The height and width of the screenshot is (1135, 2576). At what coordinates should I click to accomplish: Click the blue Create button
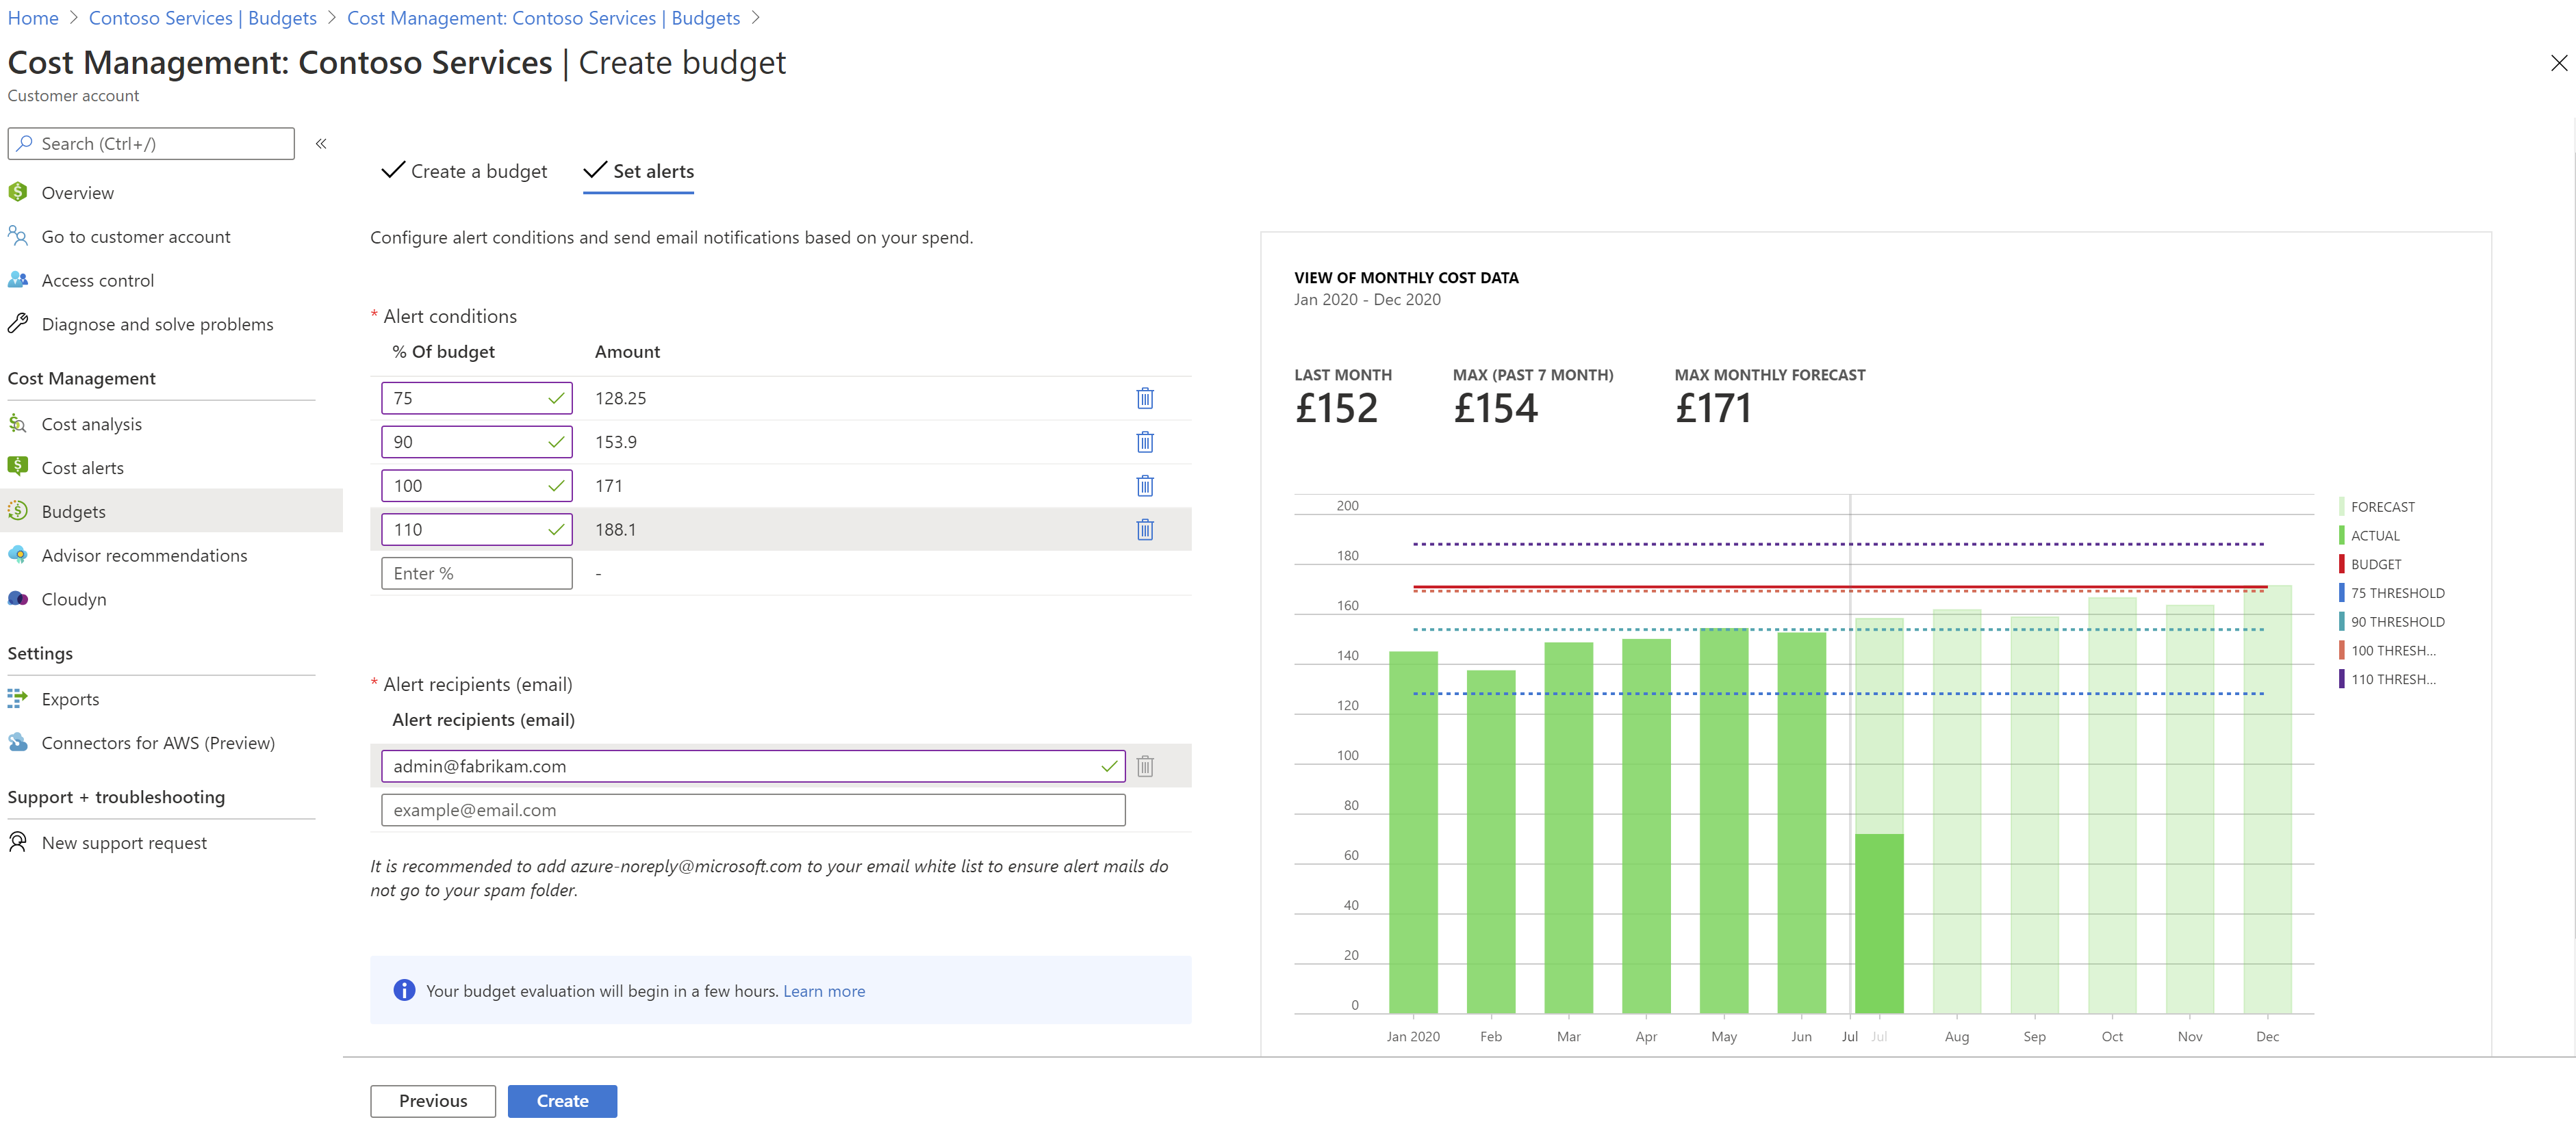point(562,1101)
